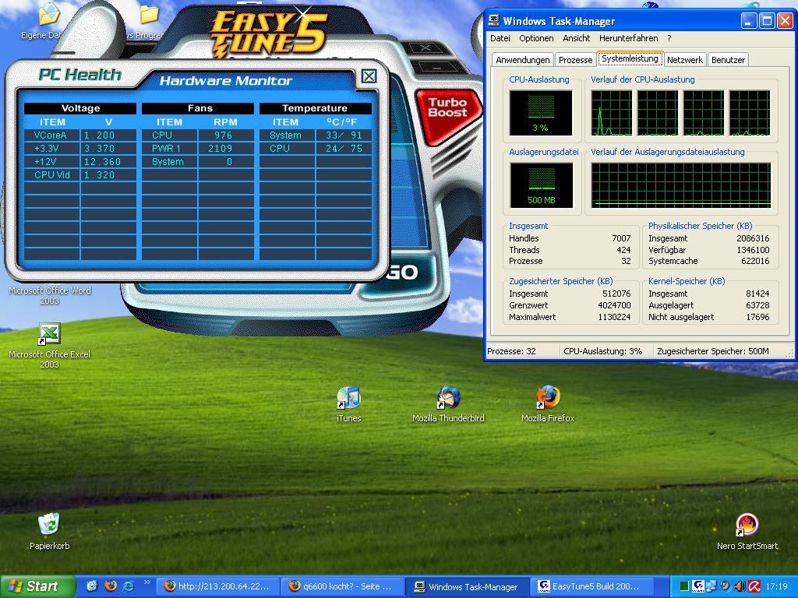
Task: Click Windows Task-Manager taskbar button
Action: tap(468, 586)
